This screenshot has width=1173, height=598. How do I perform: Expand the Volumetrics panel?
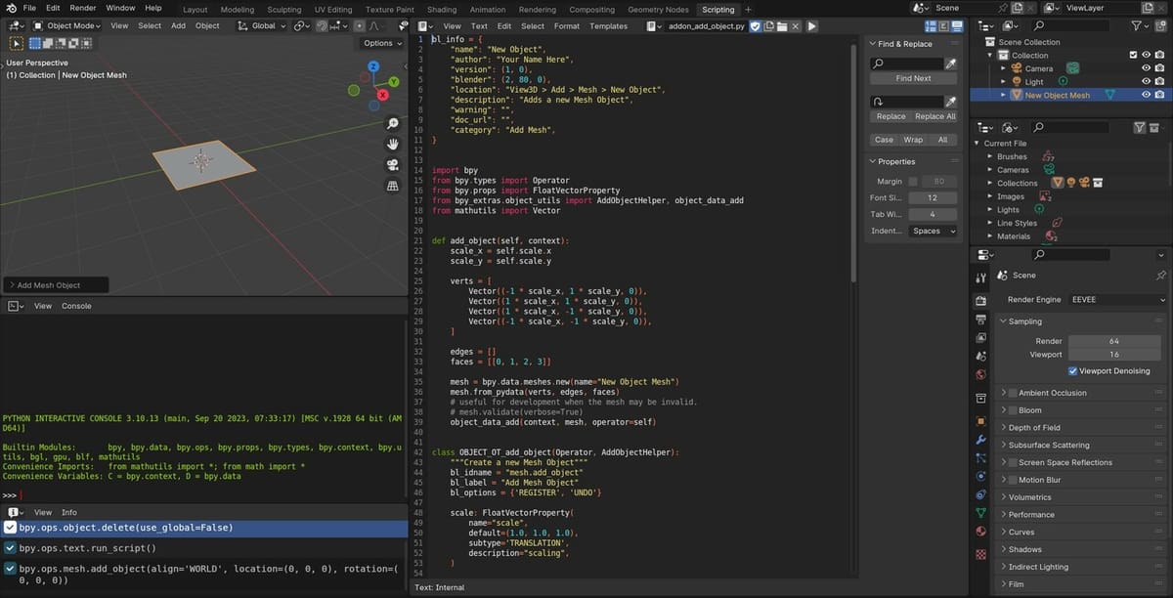click(x=1030, y=497)
